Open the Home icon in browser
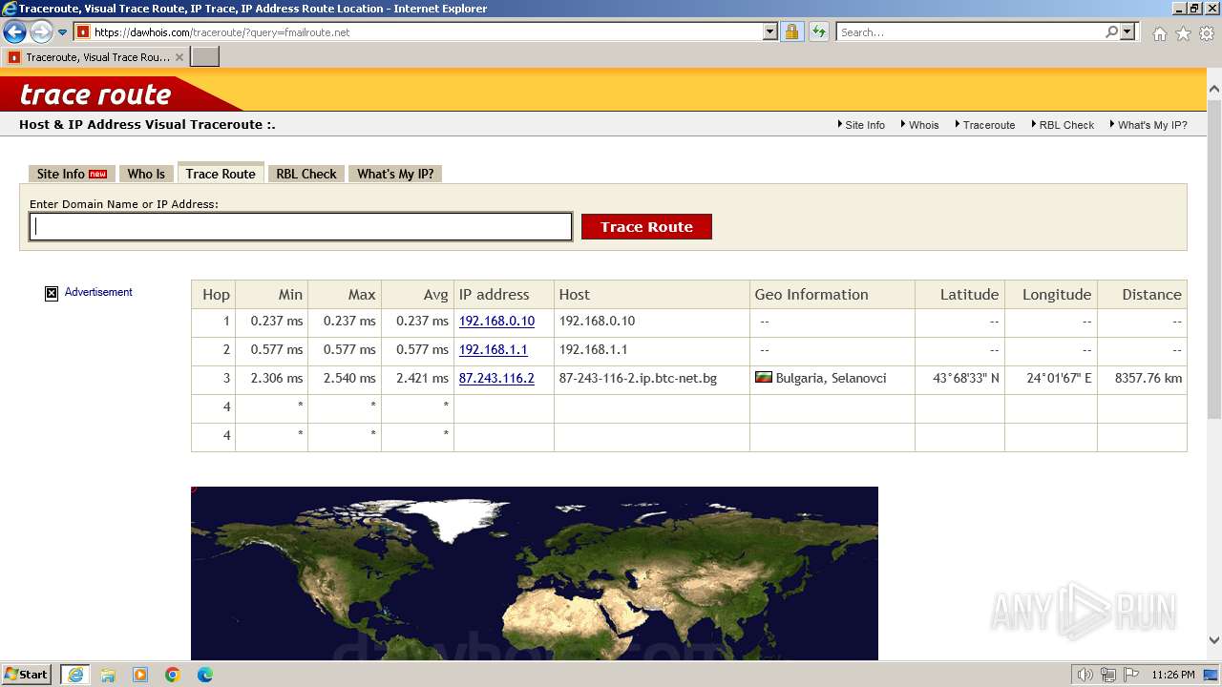 click(1159, 33)
